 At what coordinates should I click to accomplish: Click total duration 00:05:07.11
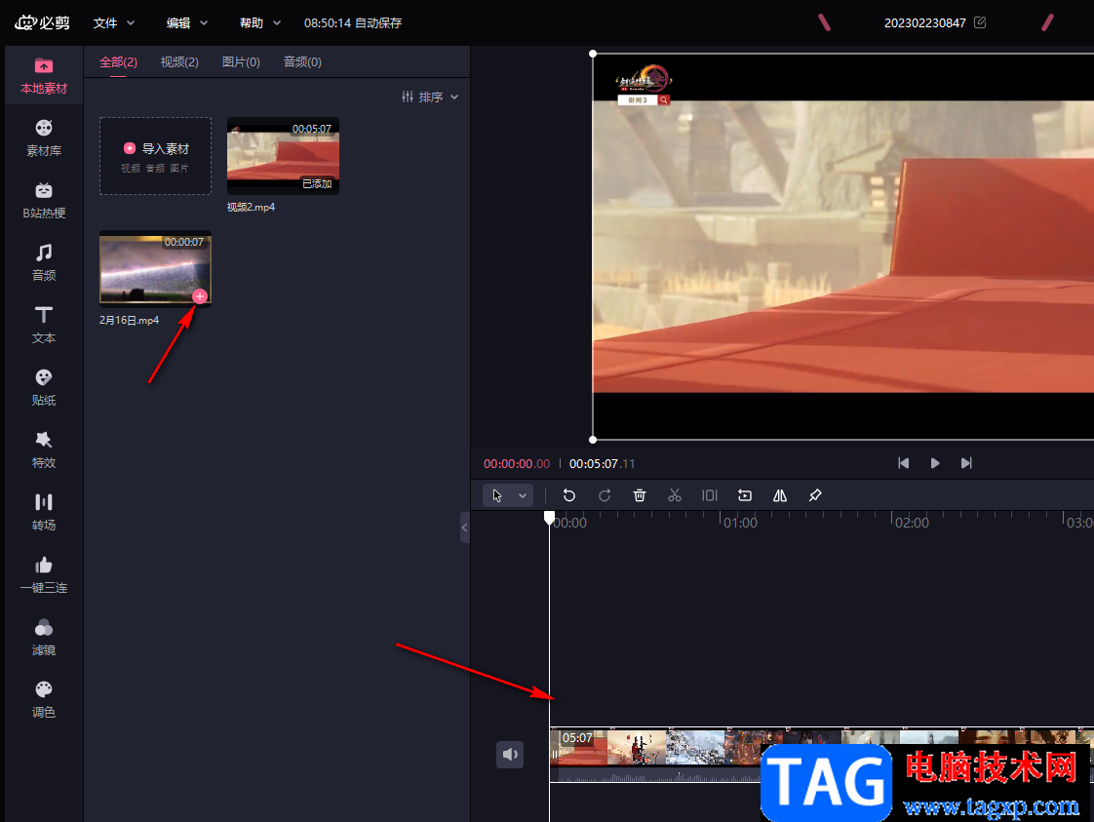point(603,464)
